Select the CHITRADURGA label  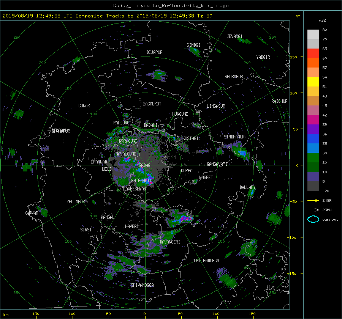point(206,261)
